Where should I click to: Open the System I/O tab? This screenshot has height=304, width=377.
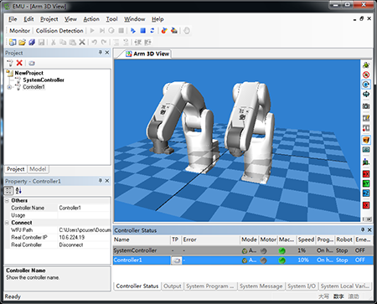302,286
